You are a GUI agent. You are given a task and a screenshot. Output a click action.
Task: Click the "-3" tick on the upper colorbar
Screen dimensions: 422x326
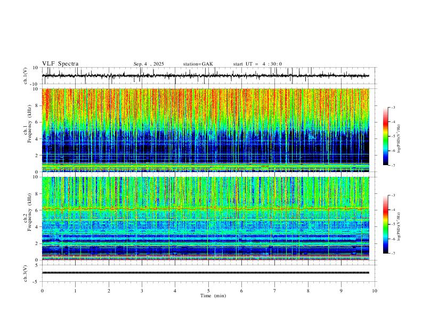click(393, 107)
